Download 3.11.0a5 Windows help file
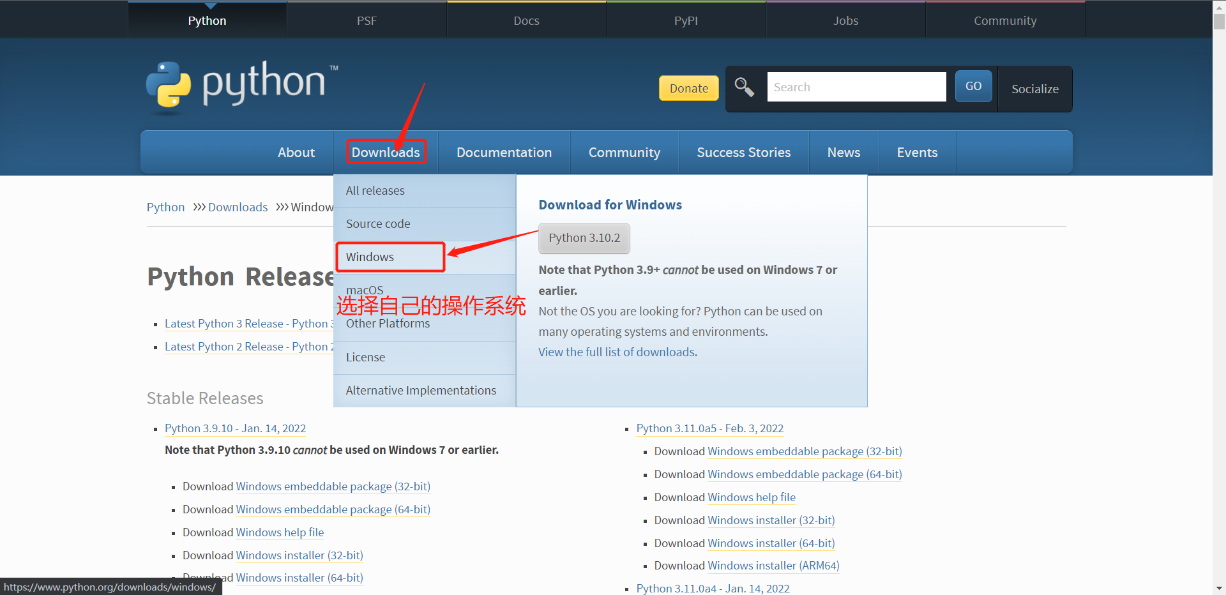Image resolution: width=1226 pixels, height=595 pixels. coord(752,497)
